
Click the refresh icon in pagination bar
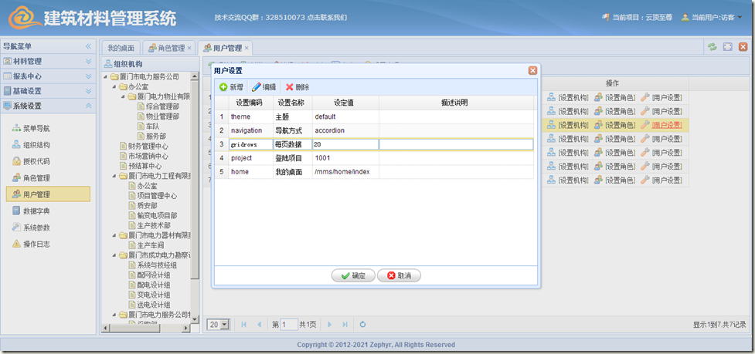tap(362, 325)
